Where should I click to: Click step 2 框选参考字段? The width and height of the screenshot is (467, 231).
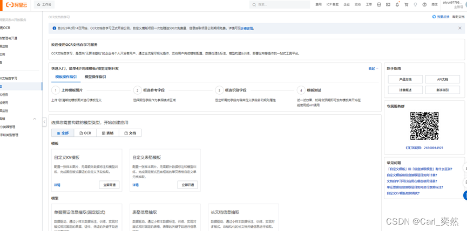(149, 90)
